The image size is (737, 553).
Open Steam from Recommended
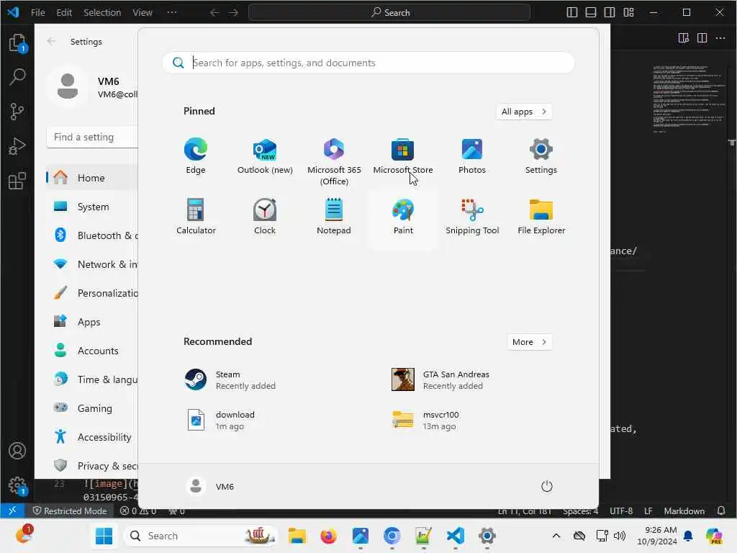point(230,380)
